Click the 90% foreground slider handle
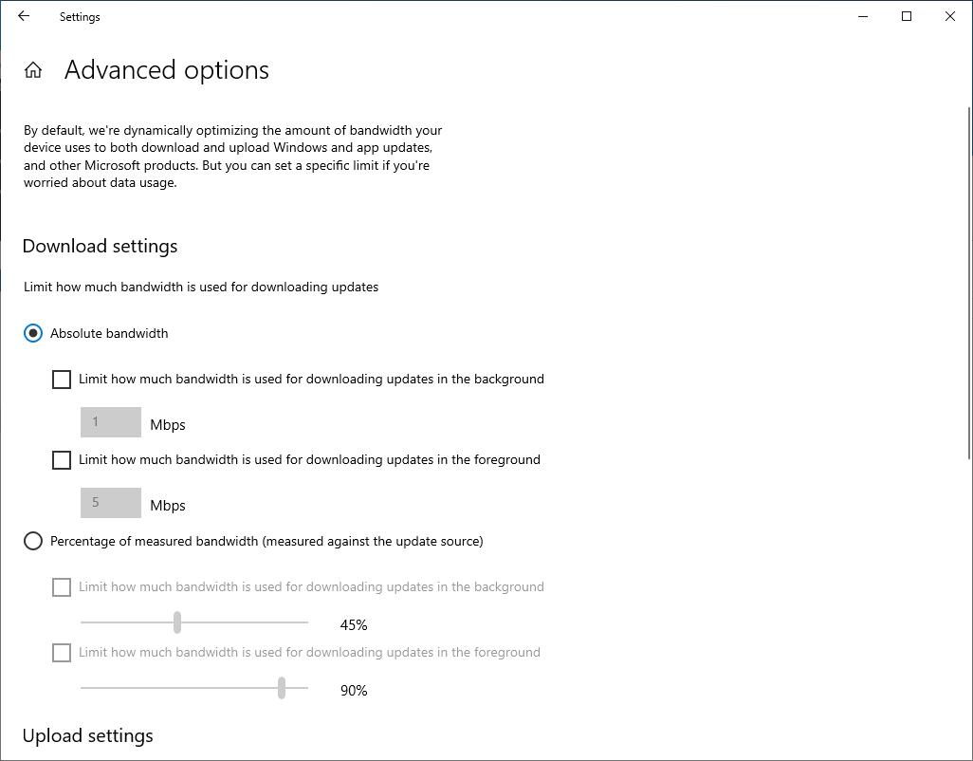This screenshot has width=973, height=761. (282, 688)
